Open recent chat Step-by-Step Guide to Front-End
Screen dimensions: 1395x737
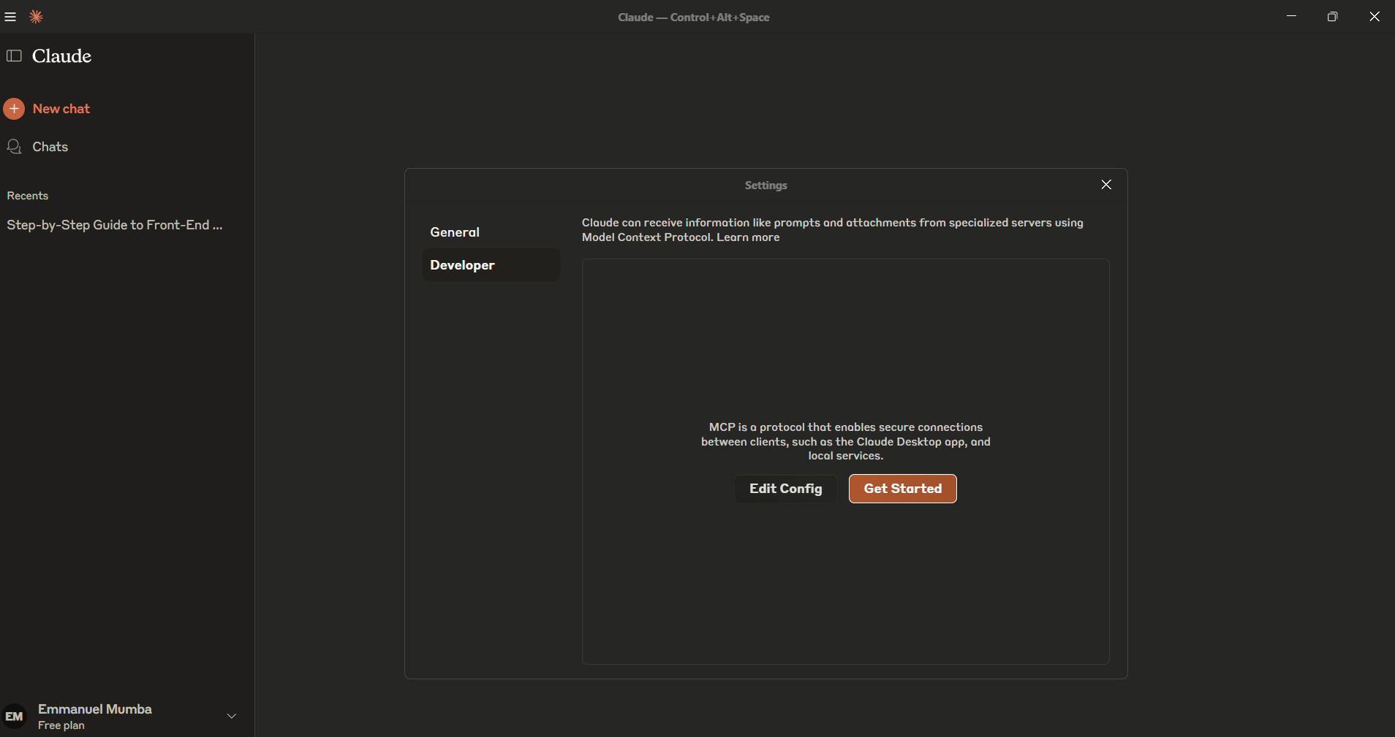click(x=115, y=225)
